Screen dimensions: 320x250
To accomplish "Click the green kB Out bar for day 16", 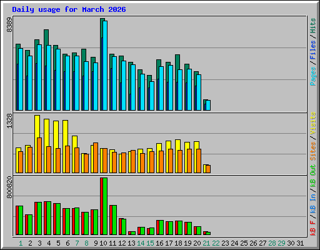I will [x=161, y=227].
